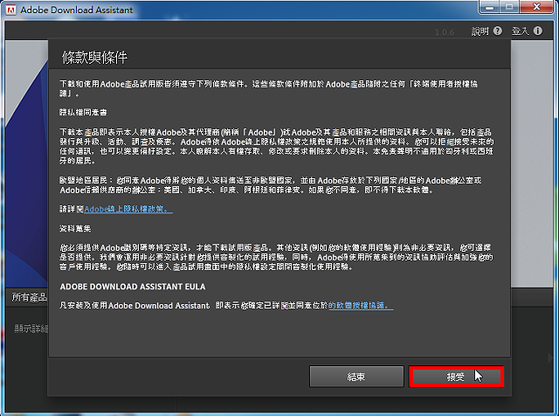Image resolution: width=559 pixels, height=416 pixels.
Task: Click the 隱私權同意書 section heading
Action: [83, 113]
